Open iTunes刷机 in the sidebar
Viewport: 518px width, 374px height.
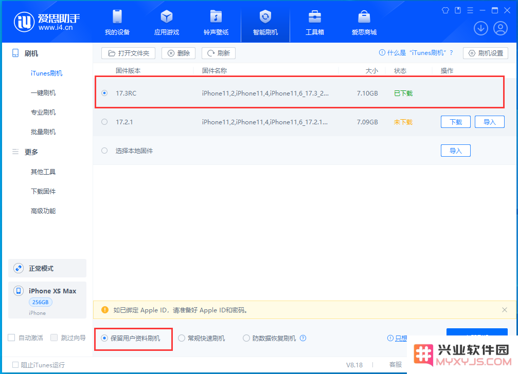pyautogui.click(x=47, y=73)
